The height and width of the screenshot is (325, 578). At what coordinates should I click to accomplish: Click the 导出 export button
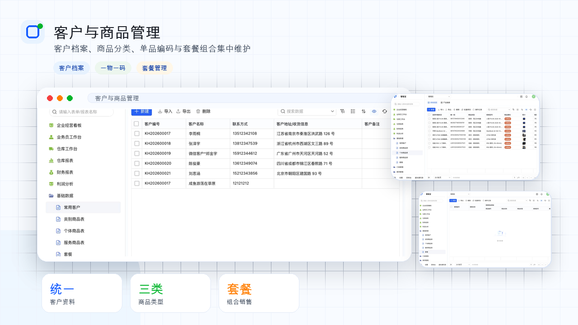pyautogui.click(x=183, y=111)
